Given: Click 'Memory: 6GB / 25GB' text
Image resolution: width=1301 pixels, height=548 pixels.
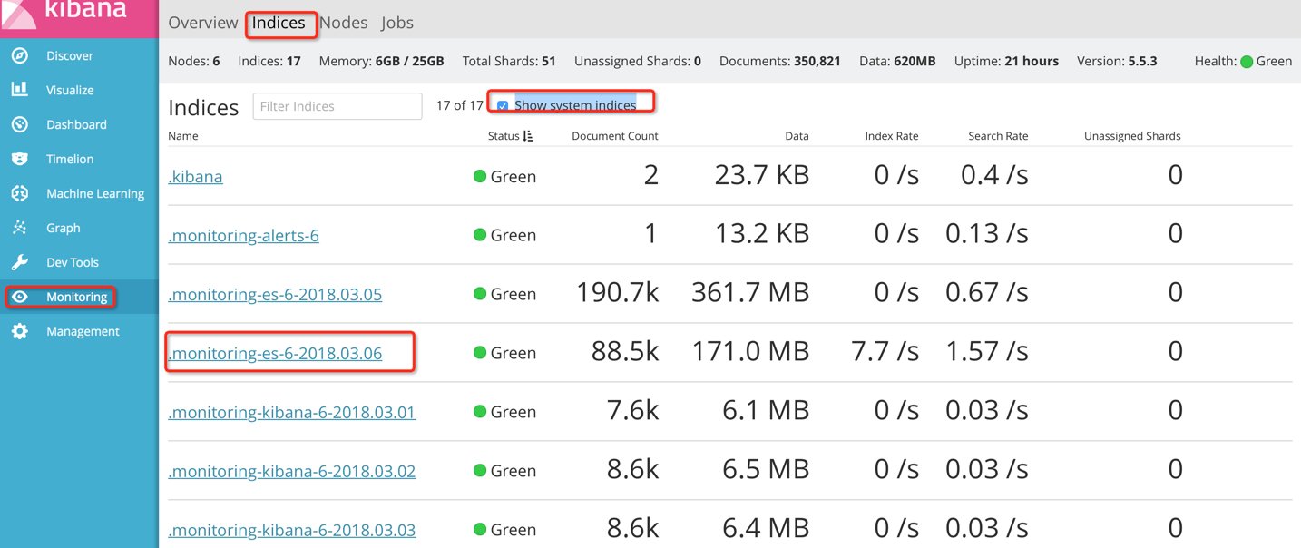Looking at the screenshot, I should [x=381, y=62].
